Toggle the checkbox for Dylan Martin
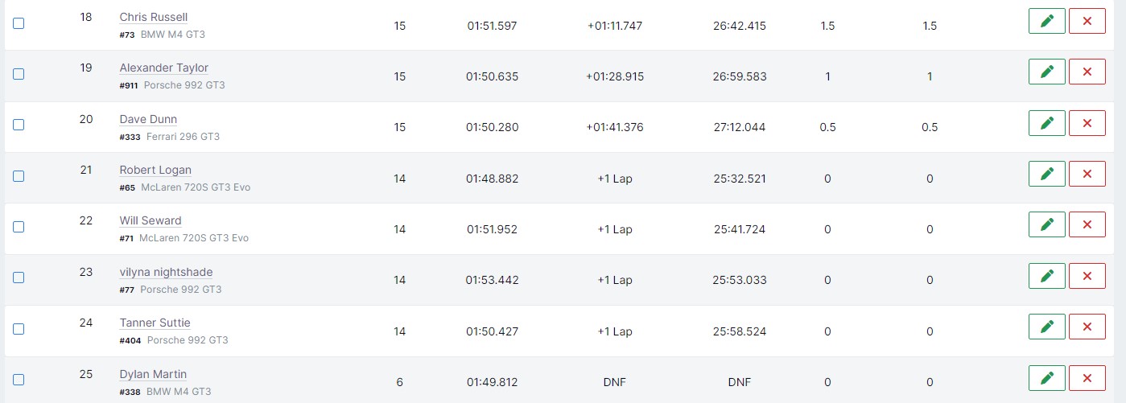Screen dimensions: 1126x403 (19, 380)
